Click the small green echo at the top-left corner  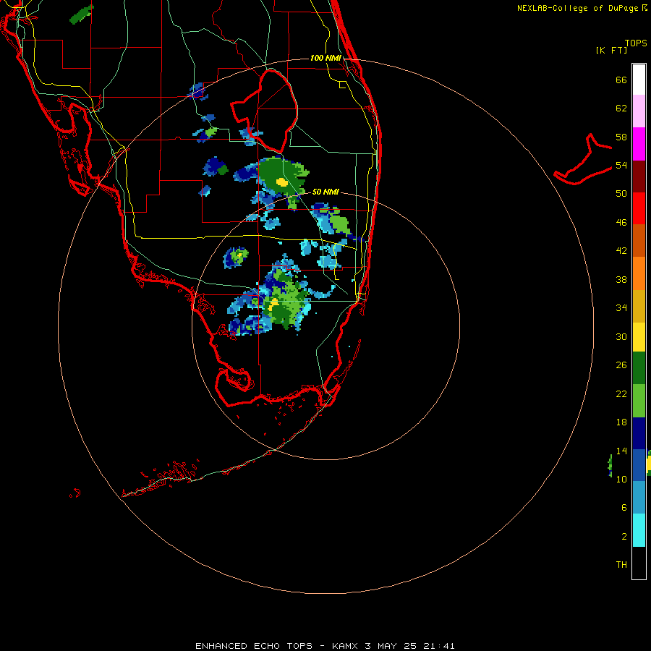pyautogui.click(x=81, y=14)
